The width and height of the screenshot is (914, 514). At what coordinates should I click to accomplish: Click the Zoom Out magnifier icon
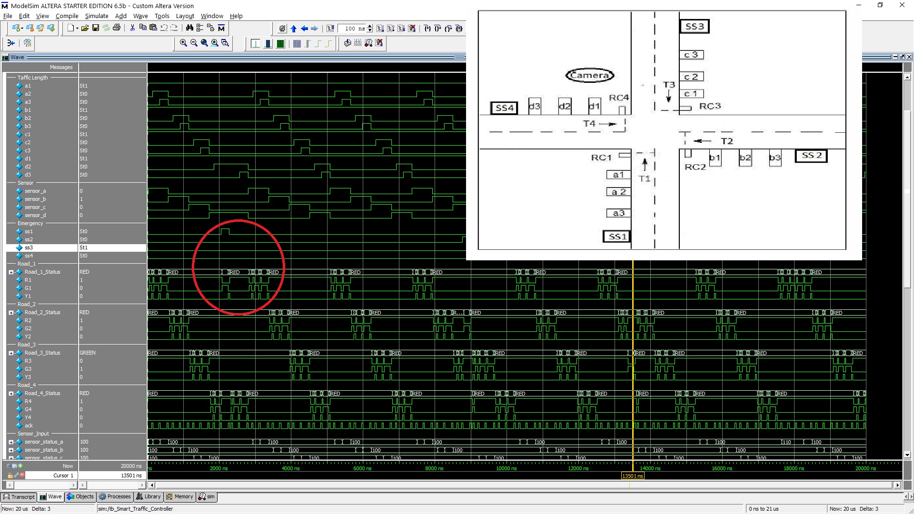[194, 43]
